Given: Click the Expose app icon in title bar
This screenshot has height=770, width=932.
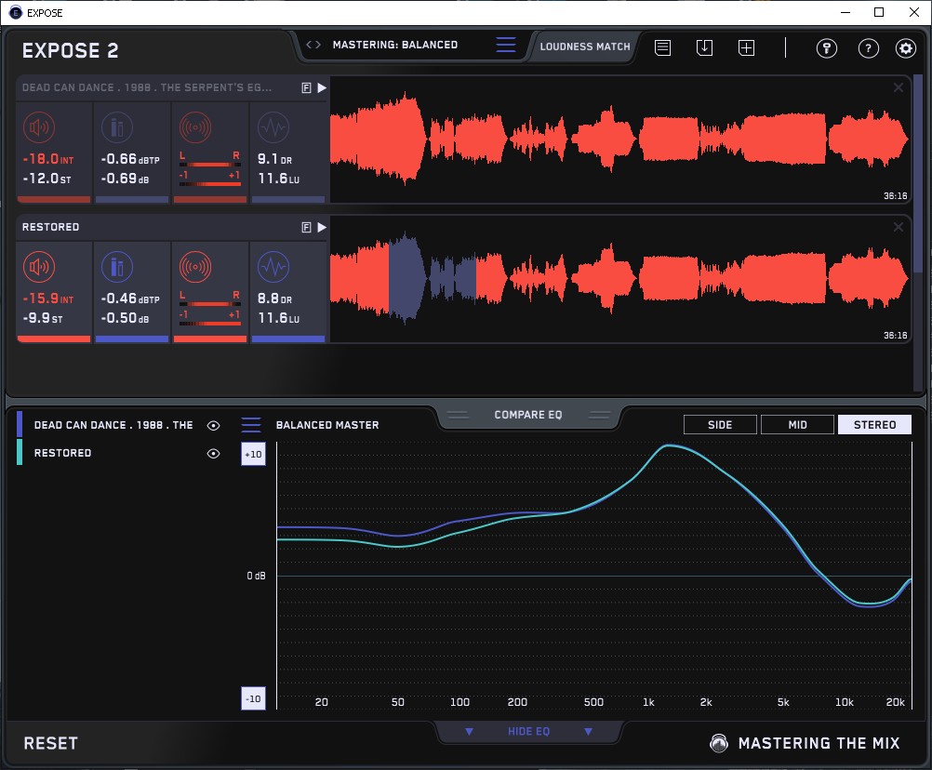Looking at the screenshot, I should 16,12.
